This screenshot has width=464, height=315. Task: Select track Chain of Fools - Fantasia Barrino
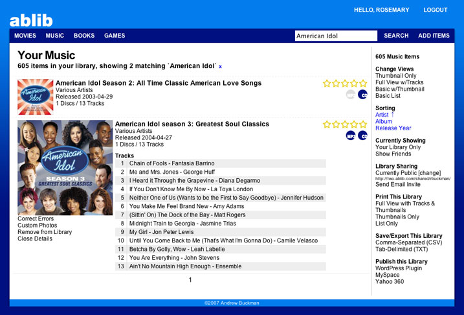(x=221, y=163)
